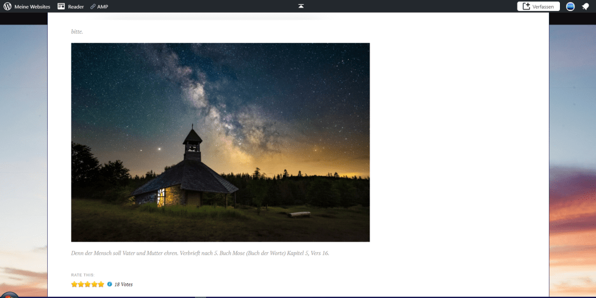Viewport: 596px width, 298px height.
Task: Click the 18 Votes text
Action: (123, 285)
